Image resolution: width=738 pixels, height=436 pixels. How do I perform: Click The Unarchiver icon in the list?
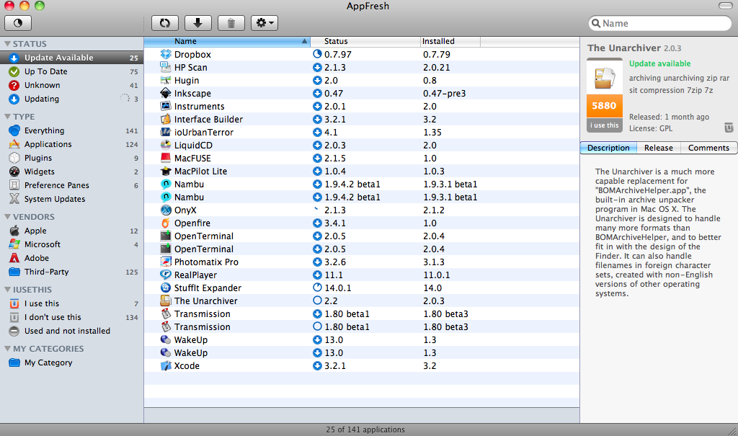166,301
